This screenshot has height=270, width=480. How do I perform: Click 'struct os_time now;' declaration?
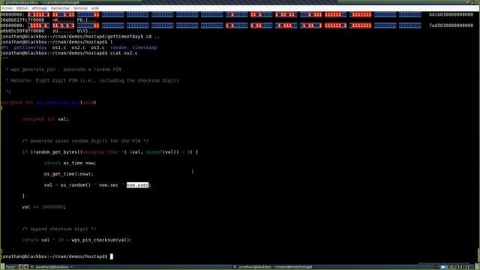[70, 163]
